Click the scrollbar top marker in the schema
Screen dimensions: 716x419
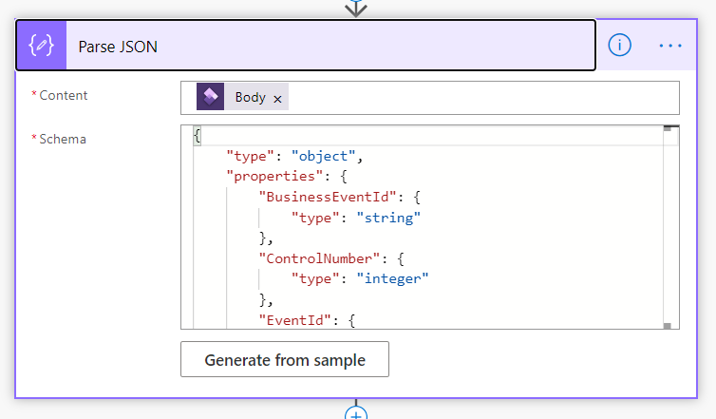(x=668, y=128)
